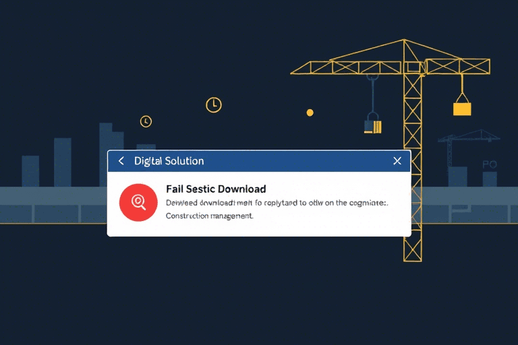Click the padlock hanging from crane

pos(373,123)
